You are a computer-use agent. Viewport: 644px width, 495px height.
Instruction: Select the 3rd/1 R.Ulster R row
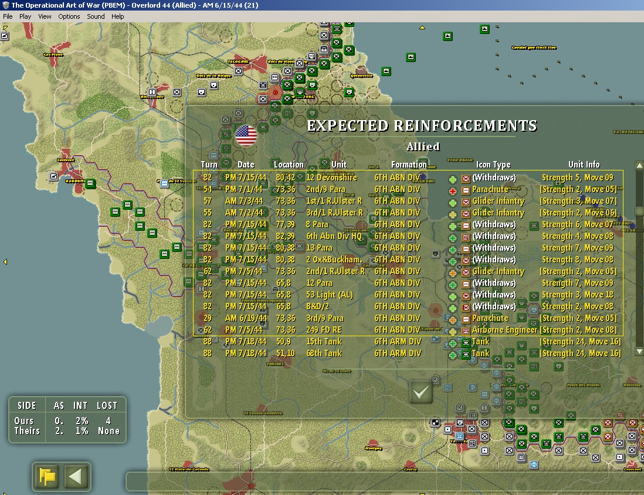pyautogui.click(x=408, y=213)
